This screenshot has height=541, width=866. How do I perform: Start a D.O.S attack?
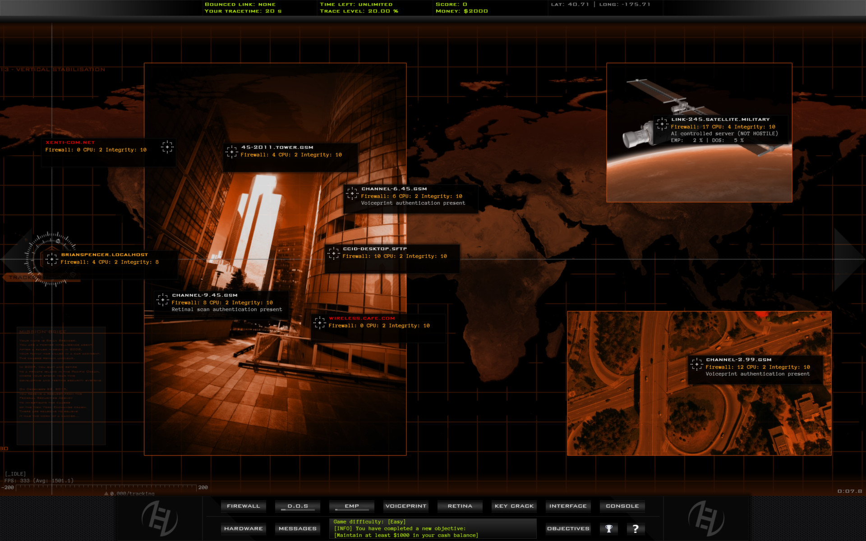(x=297, y=506)
